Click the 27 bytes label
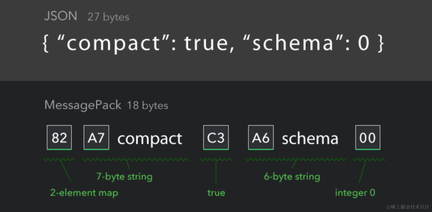Viewport: 432px width, 212px height. coord(108,17)
